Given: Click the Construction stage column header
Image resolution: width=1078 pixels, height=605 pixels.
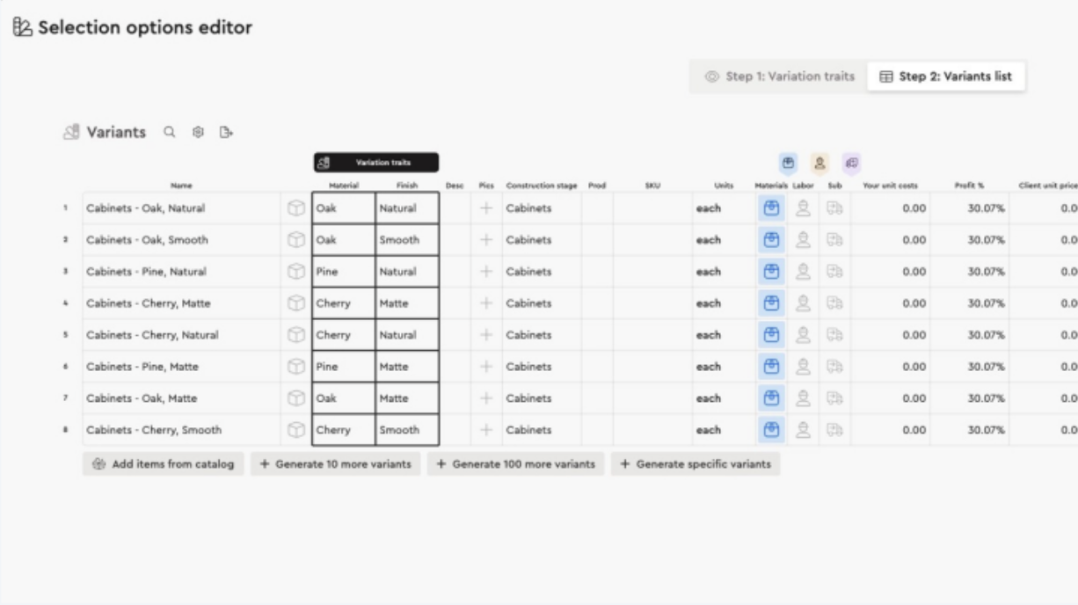Looking at the screenshot, I should coord(542,186).
